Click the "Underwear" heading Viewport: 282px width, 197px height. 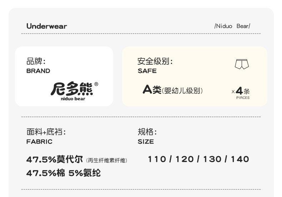click(x=47, y=26)
